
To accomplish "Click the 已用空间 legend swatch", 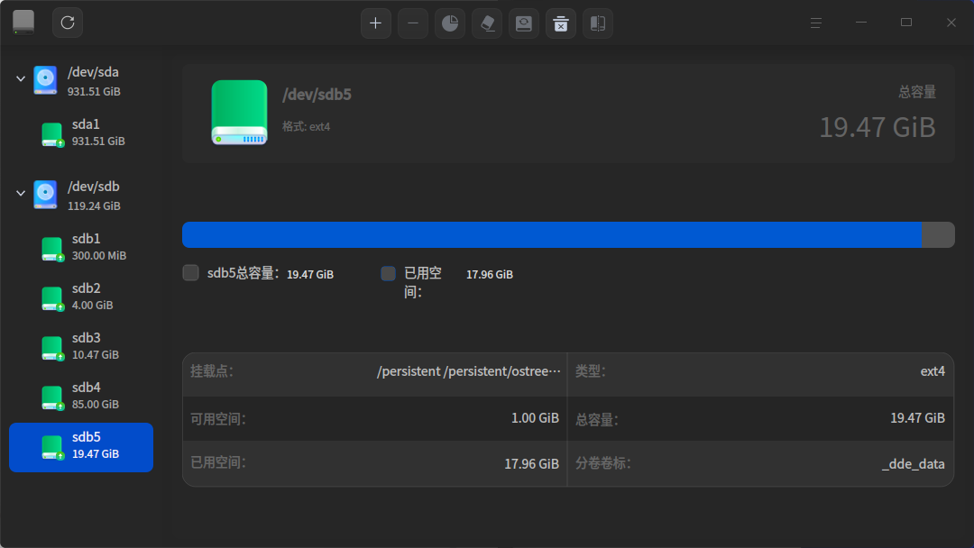I will (x=388, y=273).
